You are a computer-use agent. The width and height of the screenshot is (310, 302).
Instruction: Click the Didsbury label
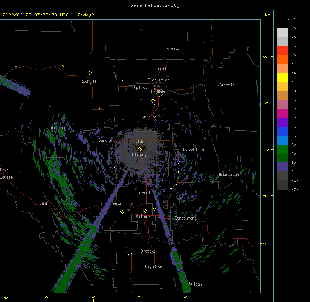point(138,155)
